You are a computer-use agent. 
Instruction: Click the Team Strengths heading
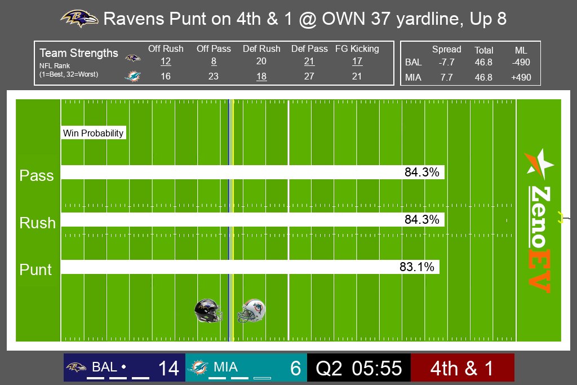[79, 53]
